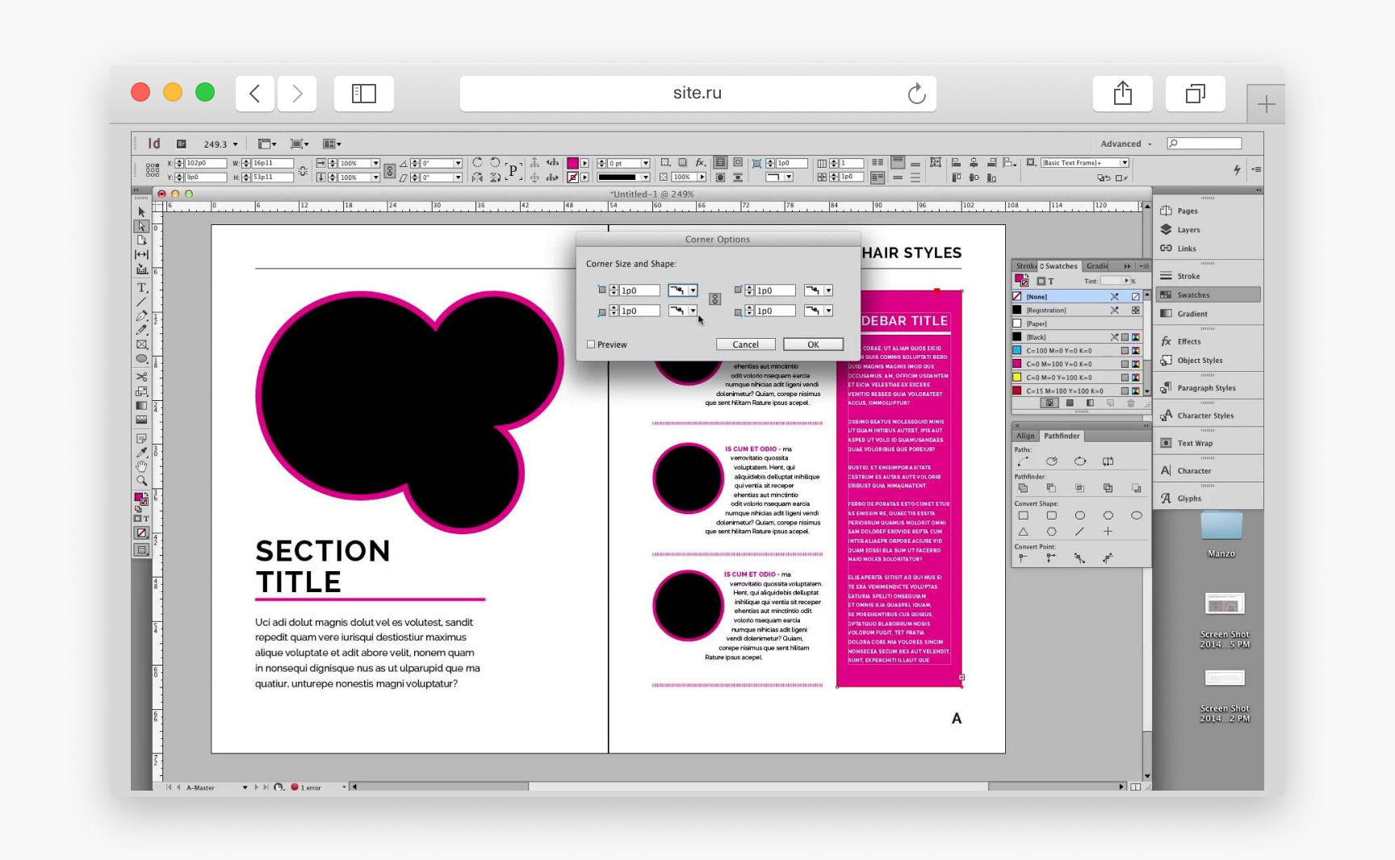Open the Text Wrap panel
The width and height of the screenshot is (1395, 860).
(x=1194, y=443)
